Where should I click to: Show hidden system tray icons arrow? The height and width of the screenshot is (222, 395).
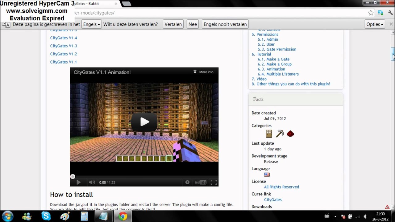click(x=335, y=216)
